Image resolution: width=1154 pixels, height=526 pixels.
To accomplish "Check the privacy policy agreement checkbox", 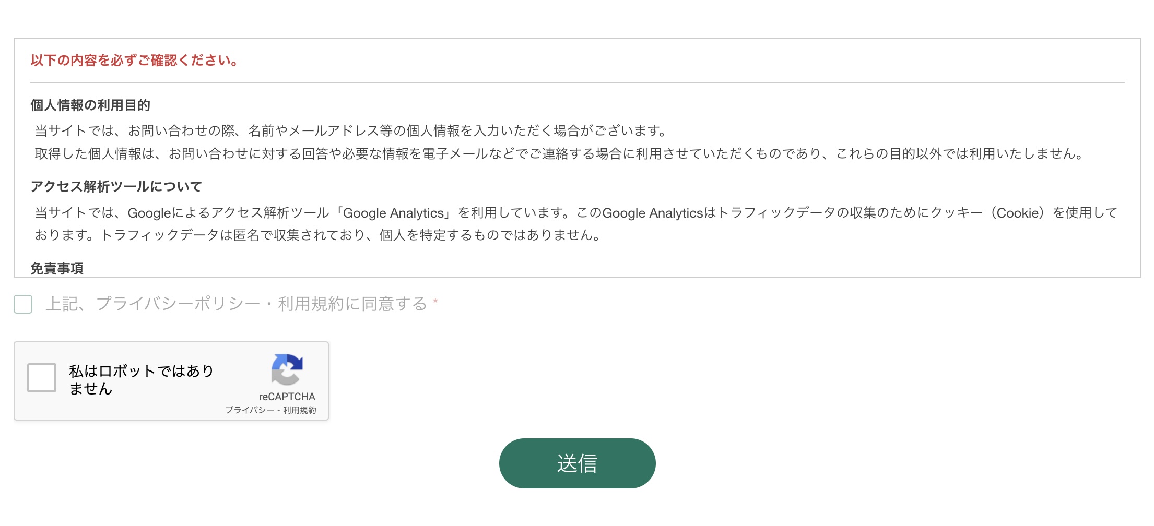I will coord(23,304).
